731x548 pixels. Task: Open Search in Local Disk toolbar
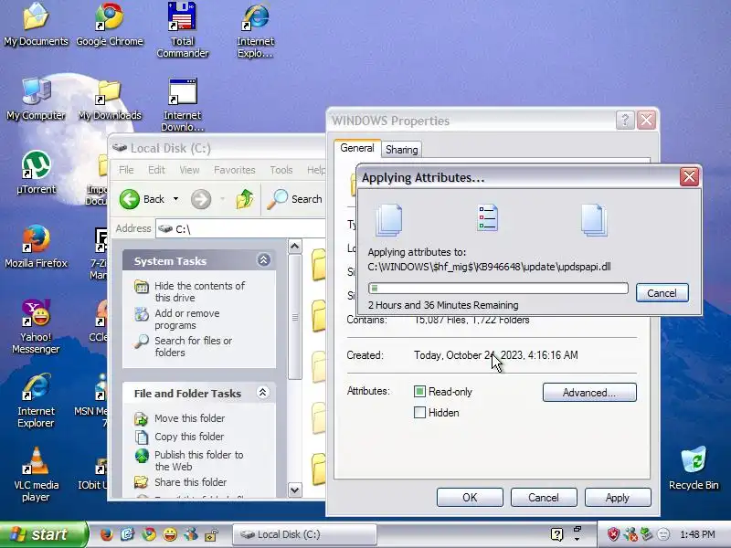(294, 199)
